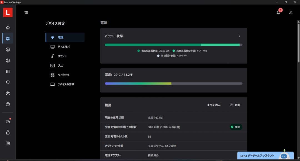Open the lock icon in the lower sidebar
The image size is (300, 161).
(8, 132)
